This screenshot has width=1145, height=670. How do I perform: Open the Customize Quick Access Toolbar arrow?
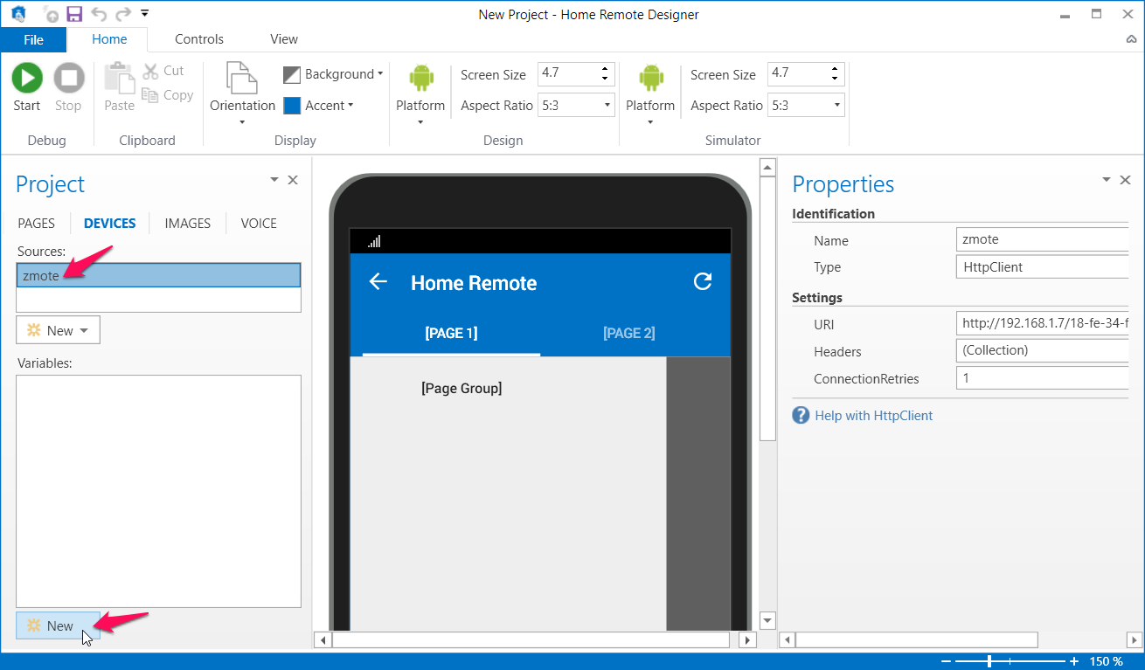145,14
